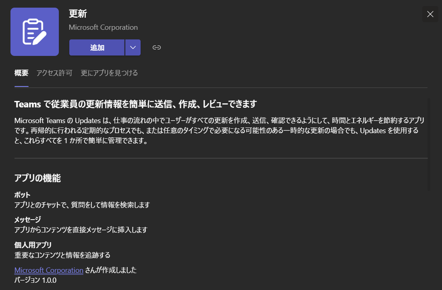Expand the dropdown arrow next to 追加
The width and height of the screenshot is (442, 290).
click(x=133, y=47)
